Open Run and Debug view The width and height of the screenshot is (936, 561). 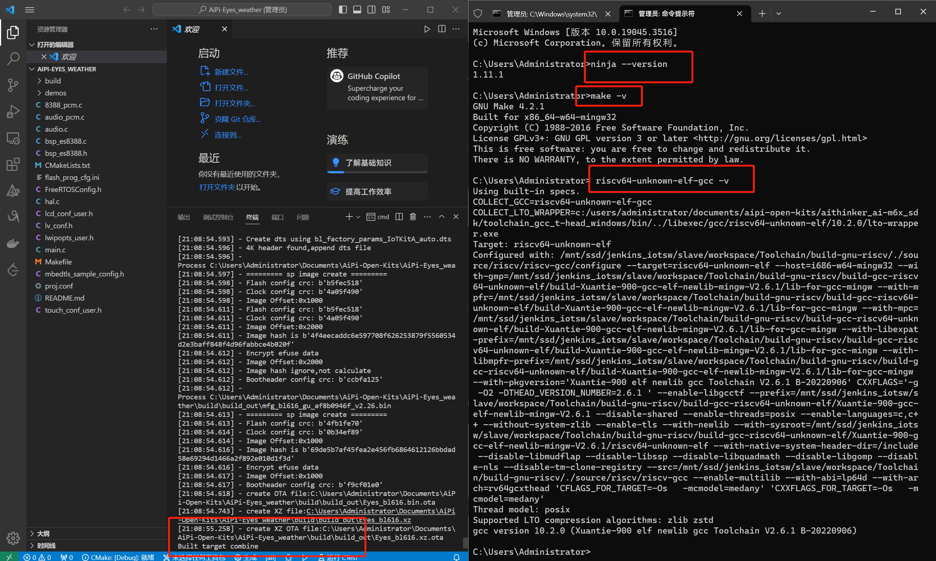pyautogui.click(x=13, y=112)
